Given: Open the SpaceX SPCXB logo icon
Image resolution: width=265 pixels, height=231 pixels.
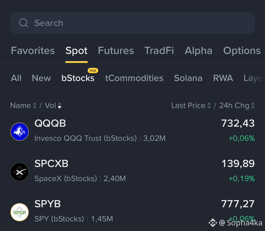Looking at the screenshot, I should click(20, 172).
